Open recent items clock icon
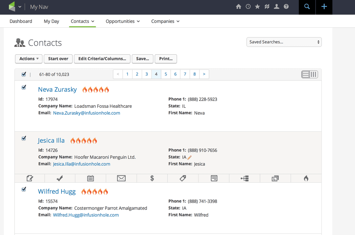The width and height of the screenshot is (355, 235). [248, 7]
